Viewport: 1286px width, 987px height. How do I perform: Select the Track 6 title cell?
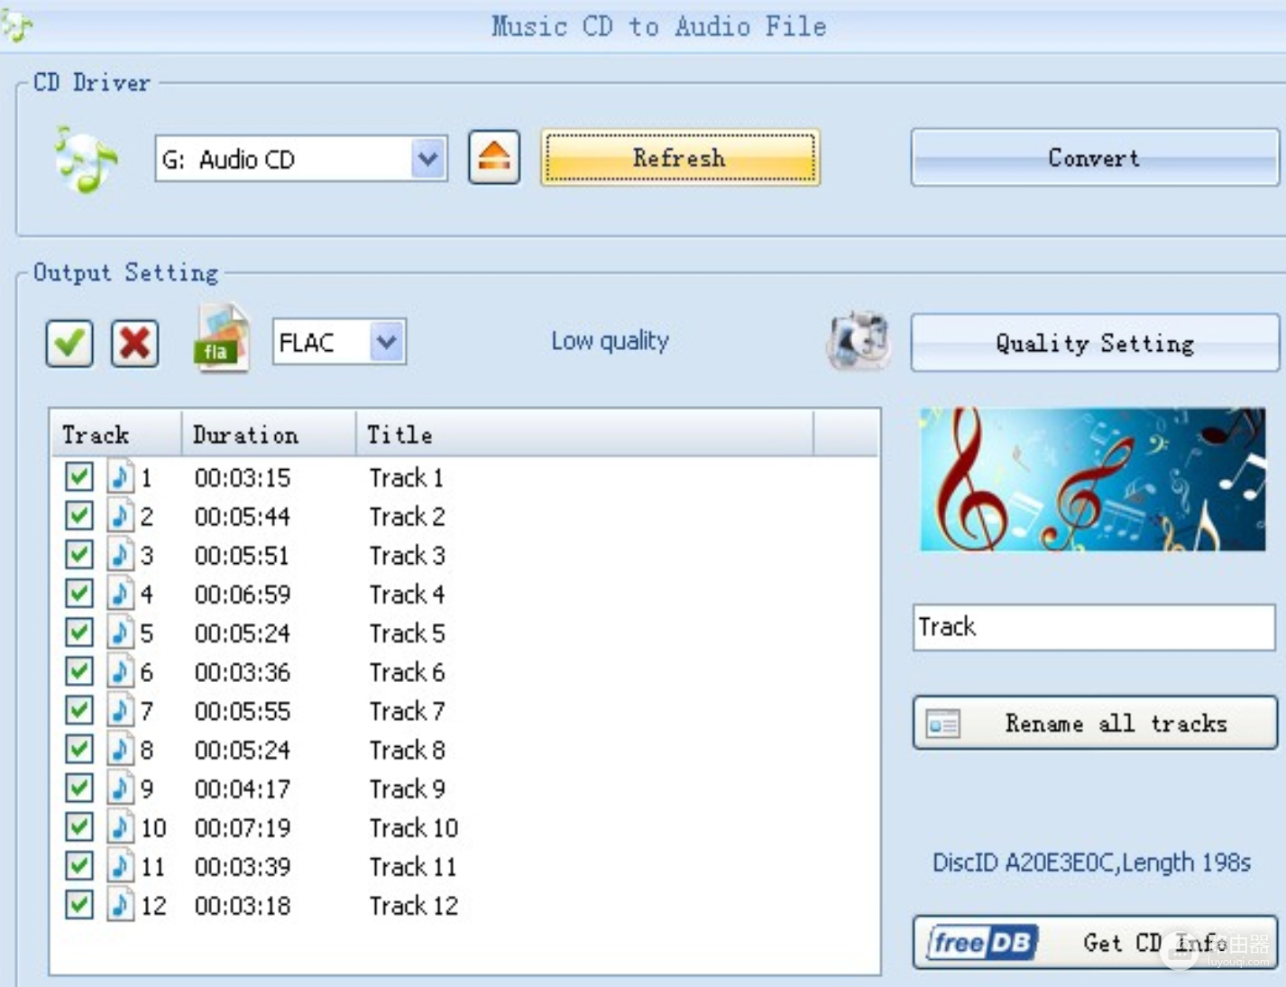pyautogui.click(x=408, y=672)
